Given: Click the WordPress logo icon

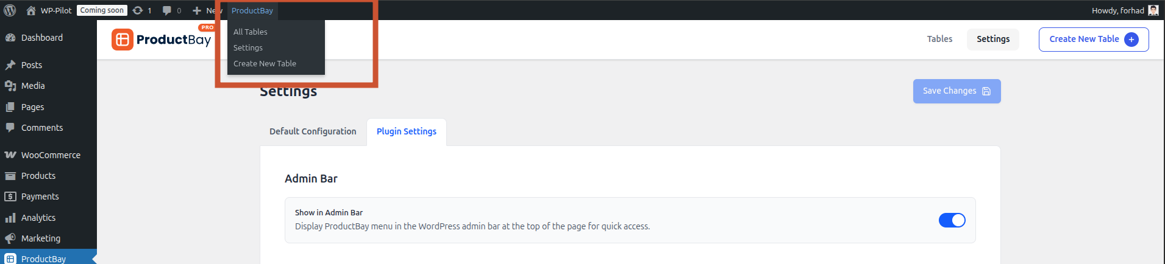Looking at the screenshot, I should 10,10.
